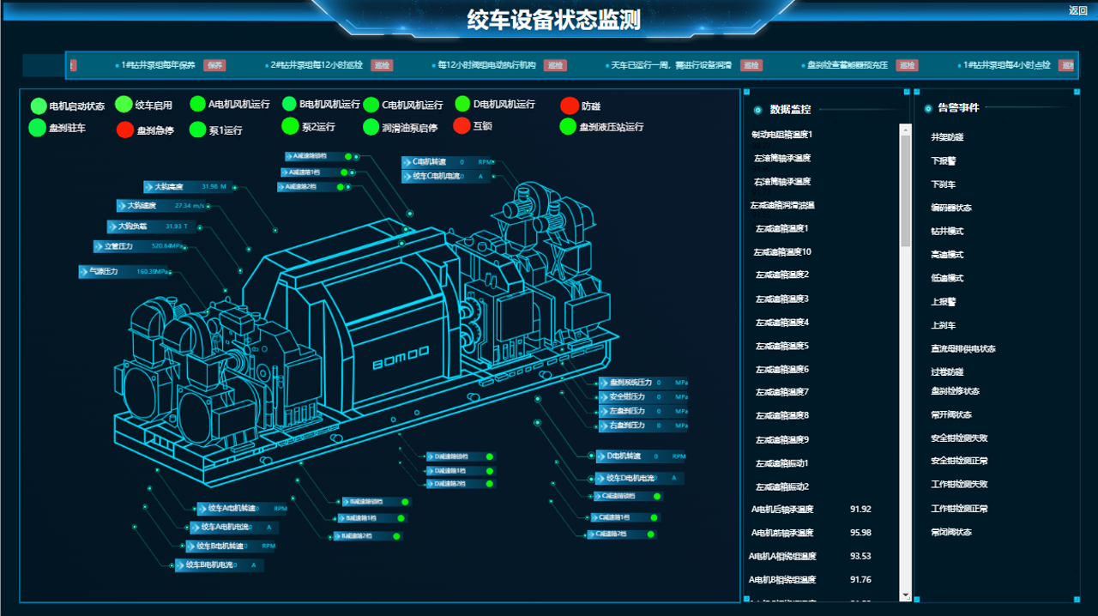Click the green 电机启动状态 status indicator

pos(39,106)
